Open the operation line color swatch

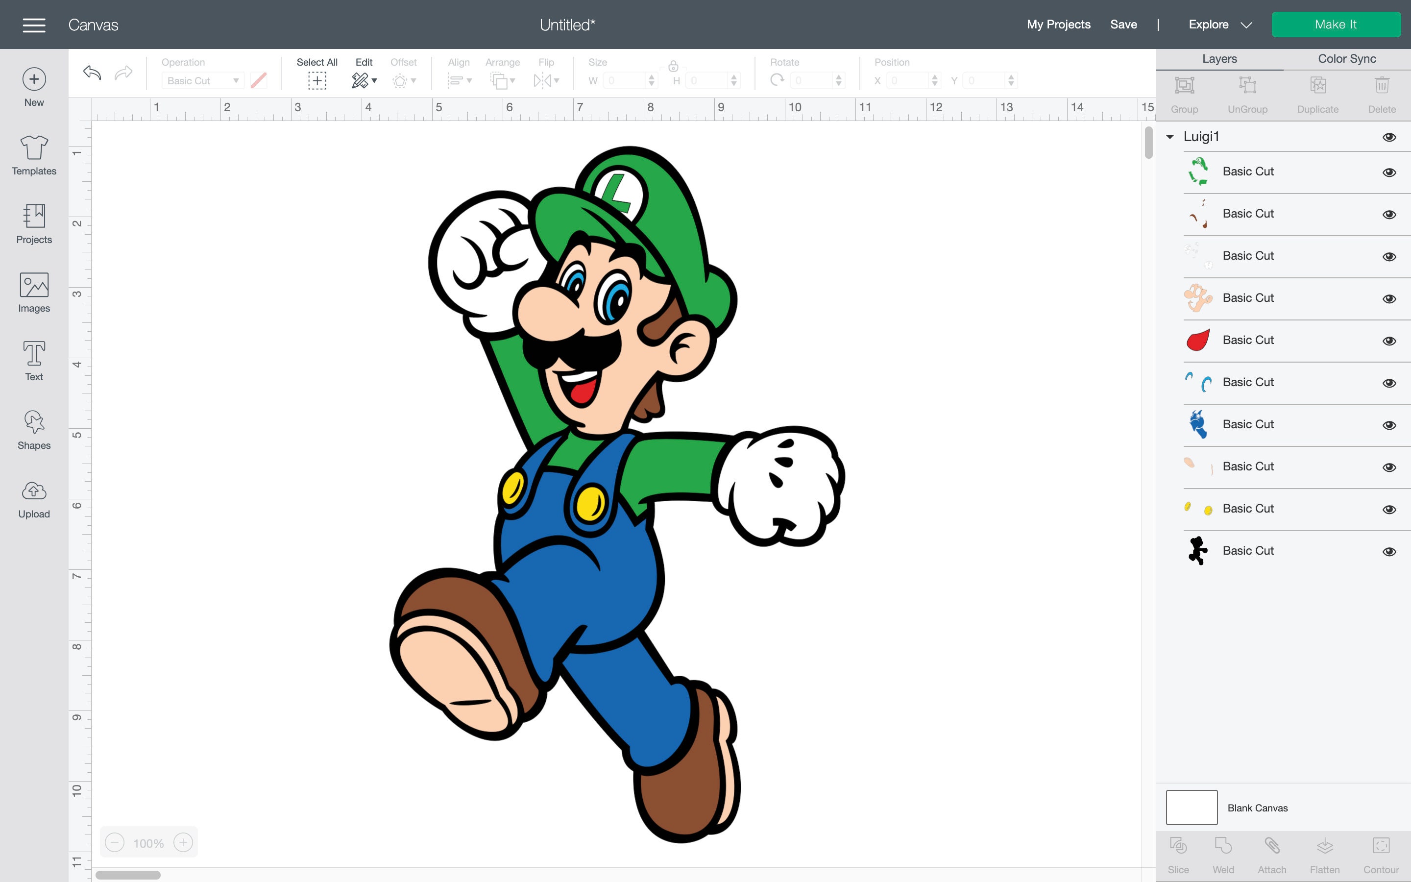coord(258,80)
